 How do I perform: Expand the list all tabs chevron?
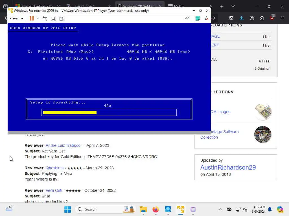coord(233,6)
